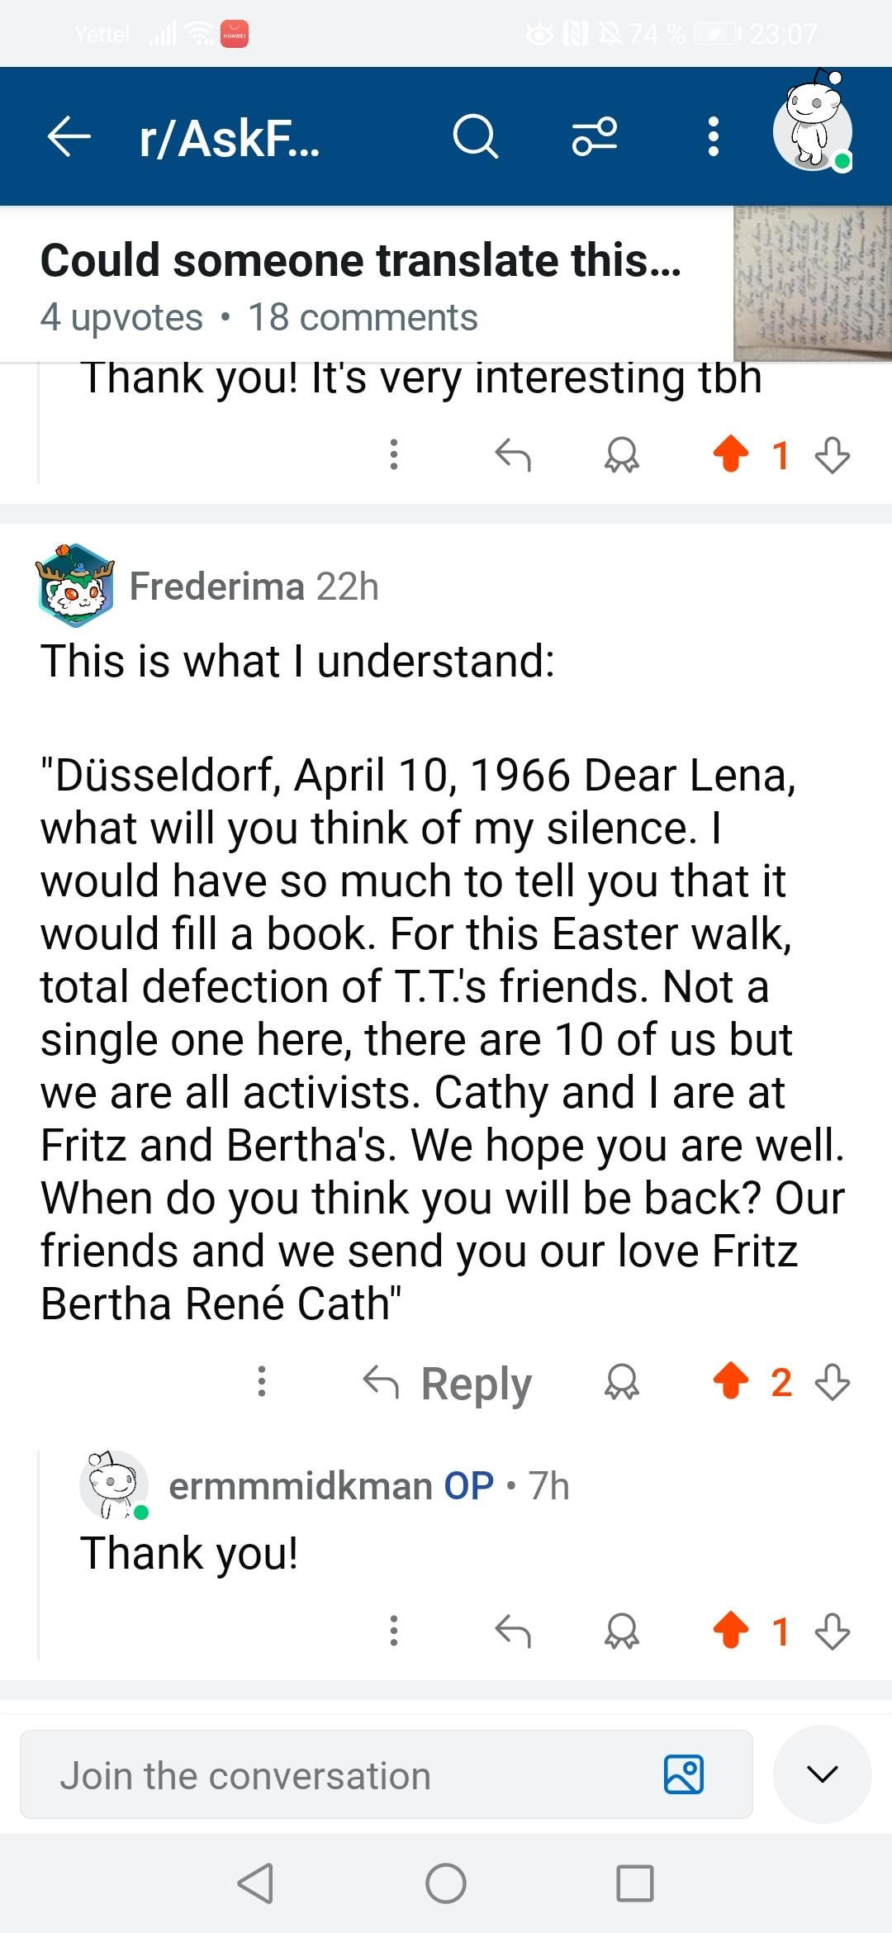Downvote Frederima's translation comment
The width and height of the screenshot is (892, 1933).
[x=833, y=1381]
